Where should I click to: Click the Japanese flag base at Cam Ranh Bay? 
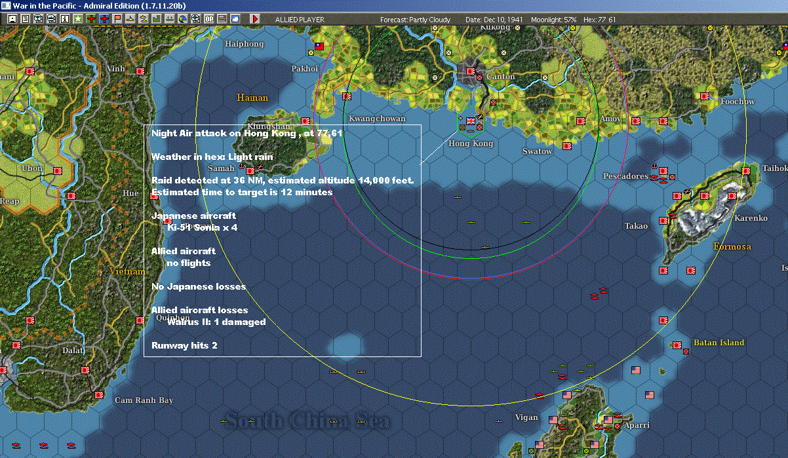coord(99,395)
